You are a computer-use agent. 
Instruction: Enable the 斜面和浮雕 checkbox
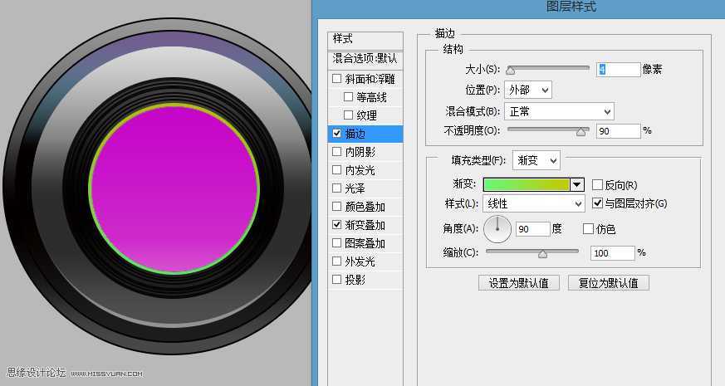(336, 80)
